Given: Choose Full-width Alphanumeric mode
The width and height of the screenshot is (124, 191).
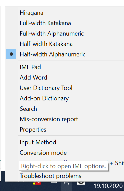Looking at the screenshot, I should click(x=52, y=34).
